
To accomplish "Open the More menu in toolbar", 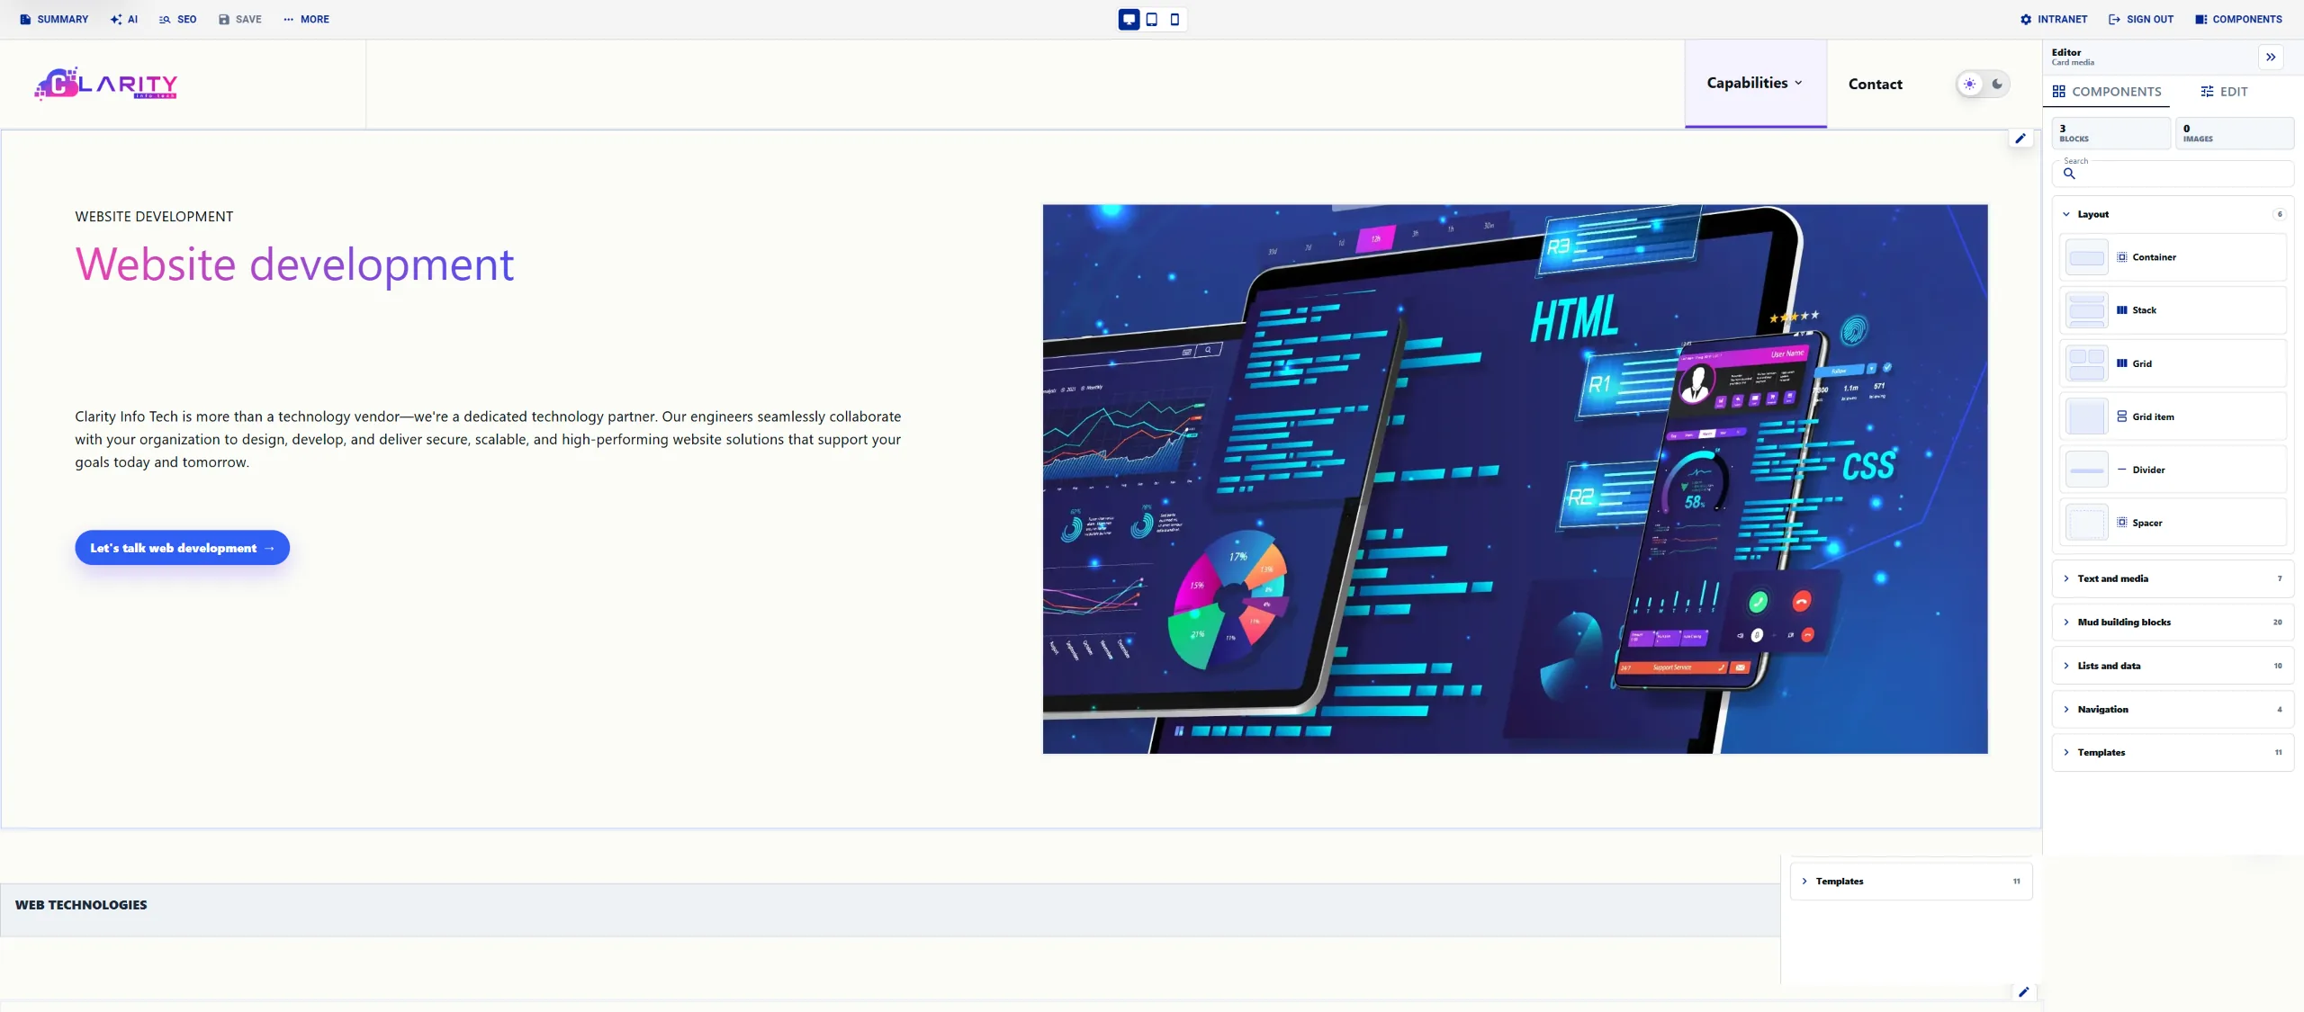I will (306, 19).
